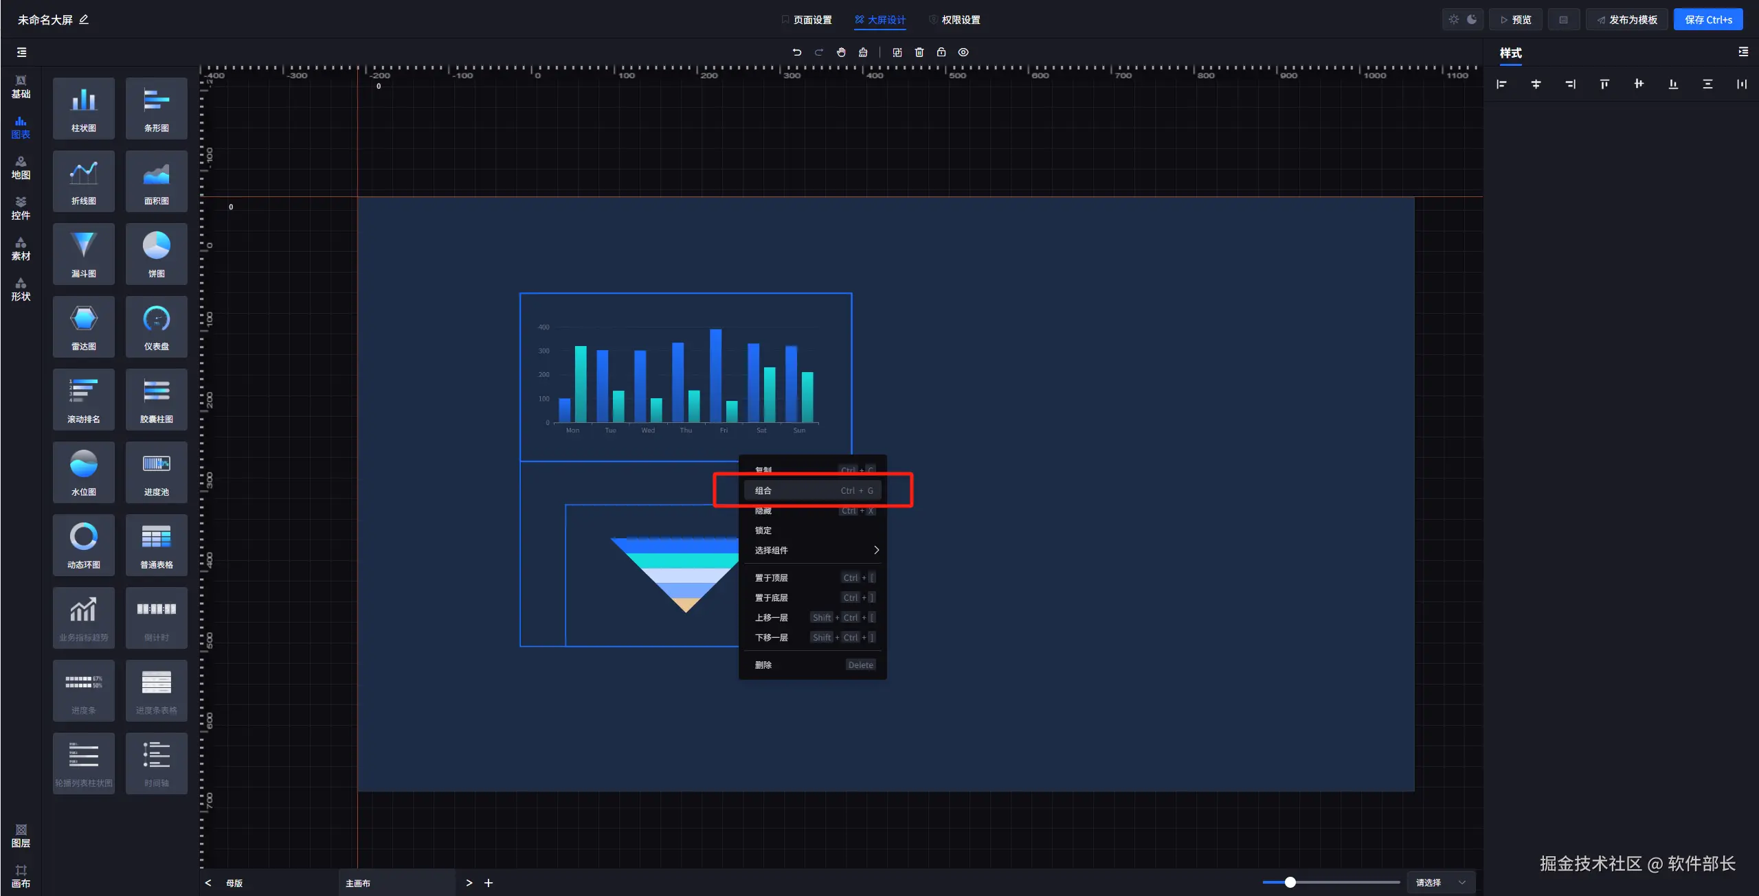Expand the 选择组件 submenu arrow

[876, 550]
